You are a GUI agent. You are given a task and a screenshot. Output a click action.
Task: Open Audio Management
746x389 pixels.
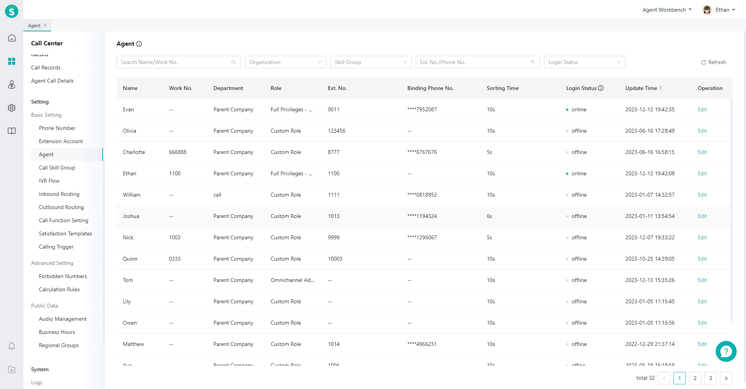[63, 319]
